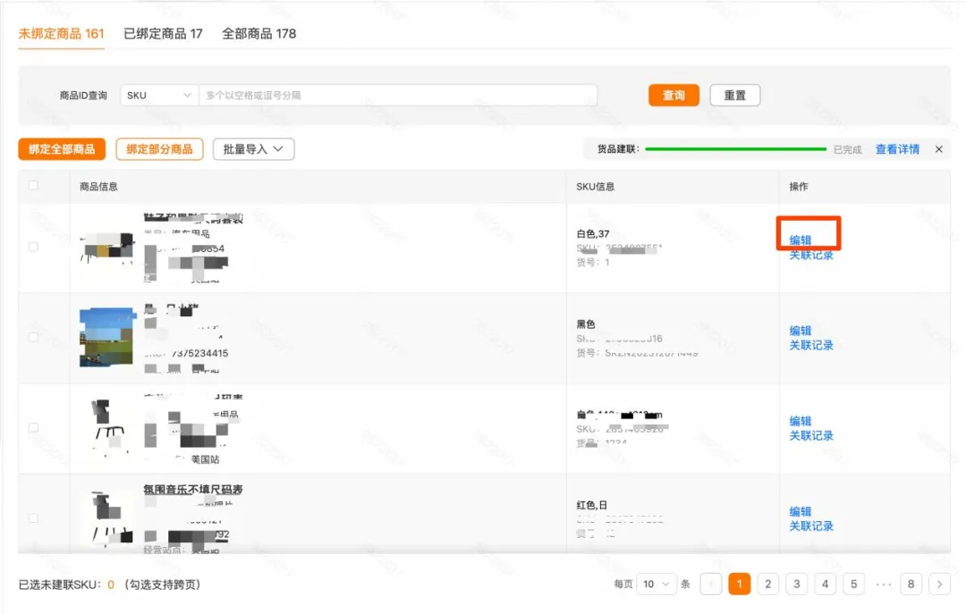This screenshot has height=614, width=966.
Task: Click the second product landscape thumbnail
Action: click(x=106, y=337)
